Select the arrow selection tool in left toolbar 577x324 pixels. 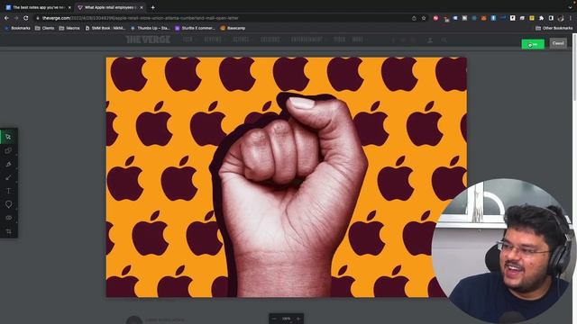pos(8,137)
